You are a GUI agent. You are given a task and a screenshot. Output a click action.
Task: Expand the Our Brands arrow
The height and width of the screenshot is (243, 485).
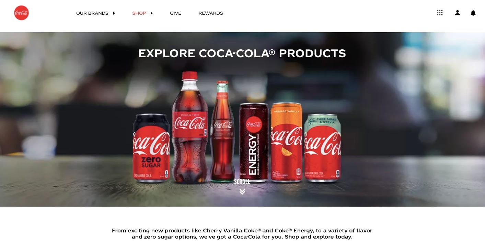coord(114,13)
